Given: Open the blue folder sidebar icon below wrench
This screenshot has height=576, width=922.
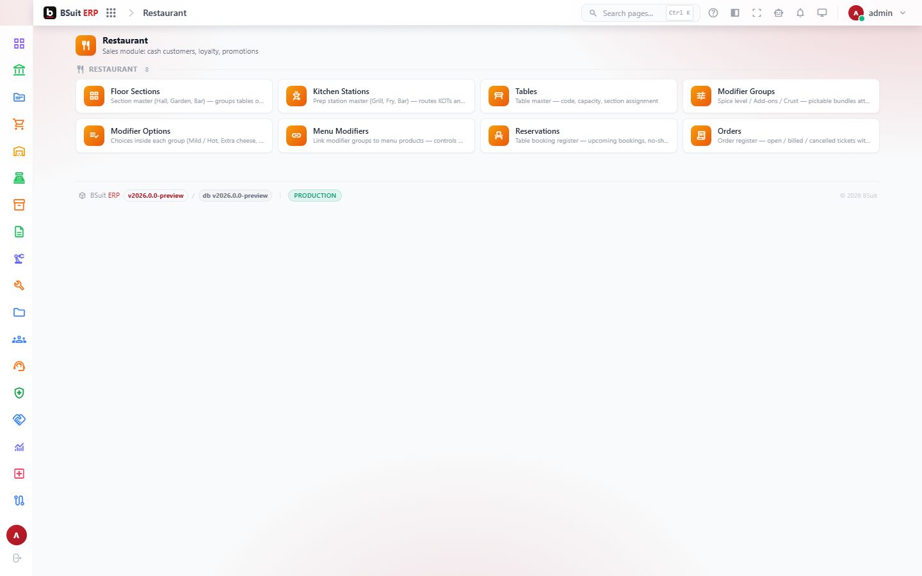Looking at the screenshot, I should [19, 312].
